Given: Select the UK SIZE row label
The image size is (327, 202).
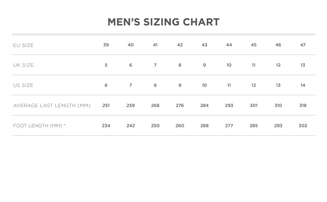Looking at the screenshot, I should [23, 65].
